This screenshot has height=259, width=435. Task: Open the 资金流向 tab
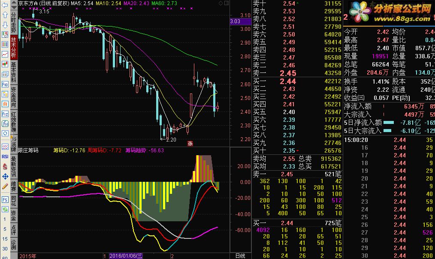click(x=14, y=97)
